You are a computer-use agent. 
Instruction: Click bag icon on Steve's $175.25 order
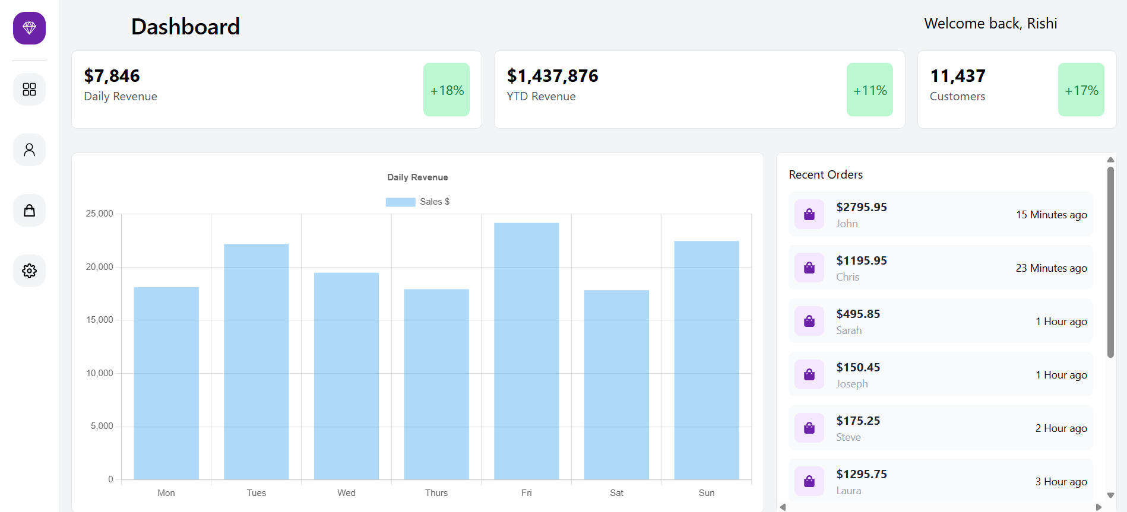coord(809,428)
